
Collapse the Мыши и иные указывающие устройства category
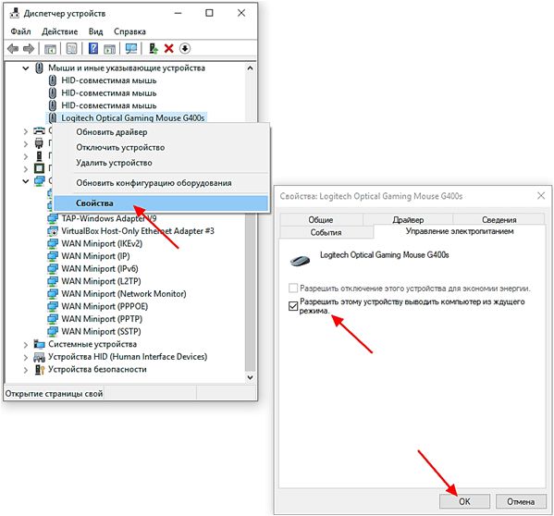point(26,68)
